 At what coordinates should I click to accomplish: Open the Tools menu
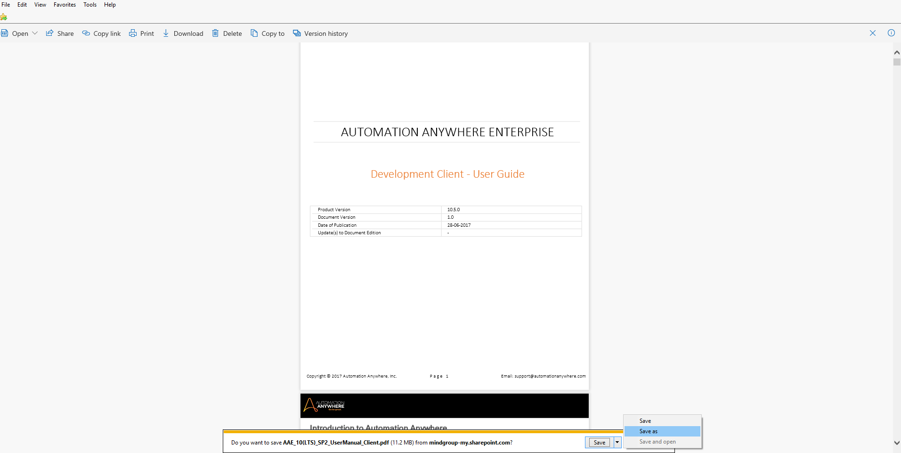tap(90, 5)
